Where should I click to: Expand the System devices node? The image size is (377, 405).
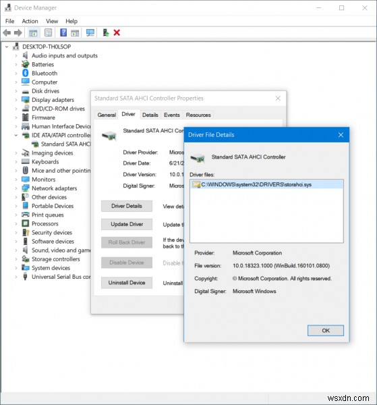click(x=16, y=268)
